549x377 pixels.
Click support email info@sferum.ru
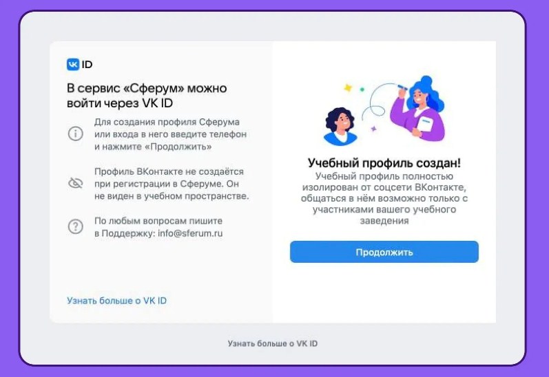[x=190, y=233]
